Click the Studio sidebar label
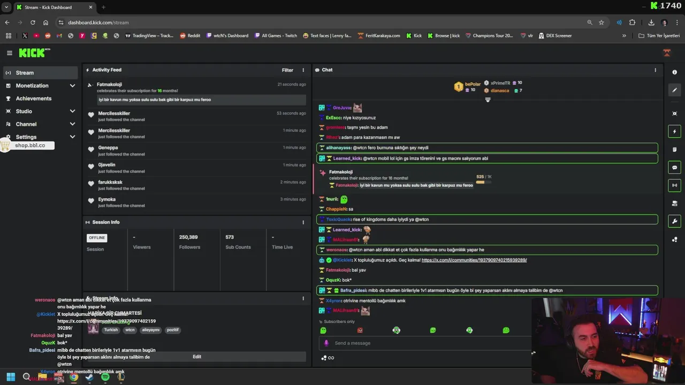685x385 pixels. pos(24,111)
